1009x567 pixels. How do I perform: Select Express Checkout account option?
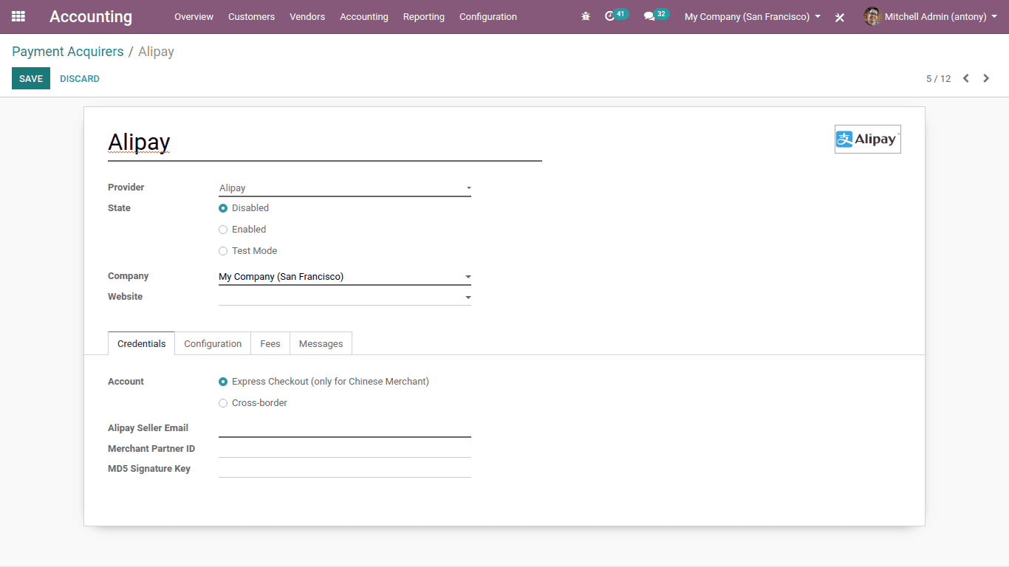coord(223,382)
